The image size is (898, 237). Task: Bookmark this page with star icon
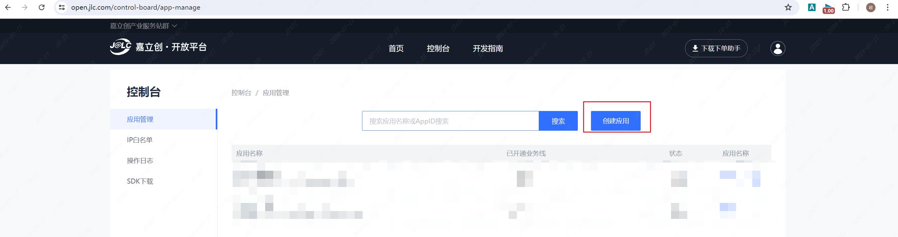coord(788,7)
